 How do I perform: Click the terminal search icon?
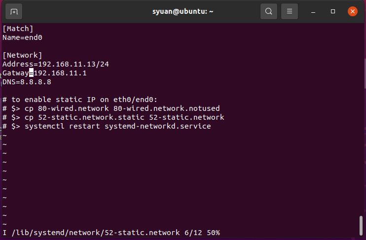(x=268, y=11)
